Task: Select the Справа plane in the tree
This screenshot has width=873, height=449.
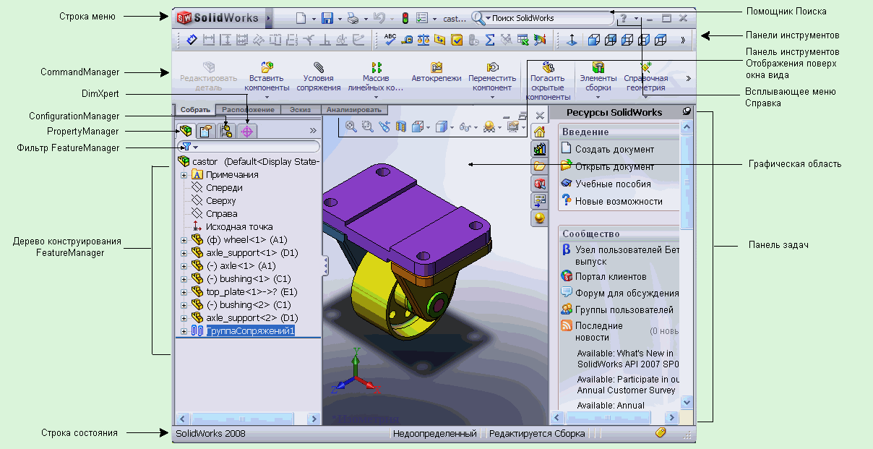Action: 221,214
